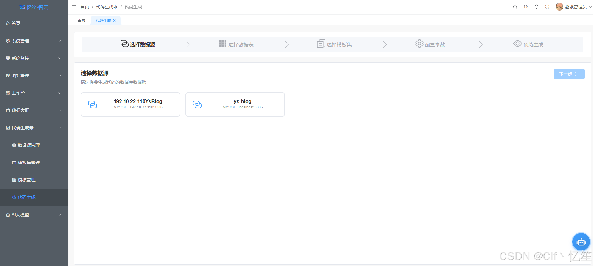
Task: Click the 配置参数 gear step icon
Action: tap(420, 44)
